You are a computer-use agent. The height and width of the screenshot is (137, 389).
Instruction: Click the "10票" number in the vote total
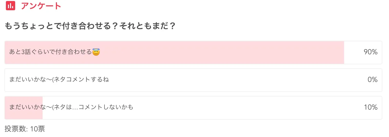pos(37,129)
